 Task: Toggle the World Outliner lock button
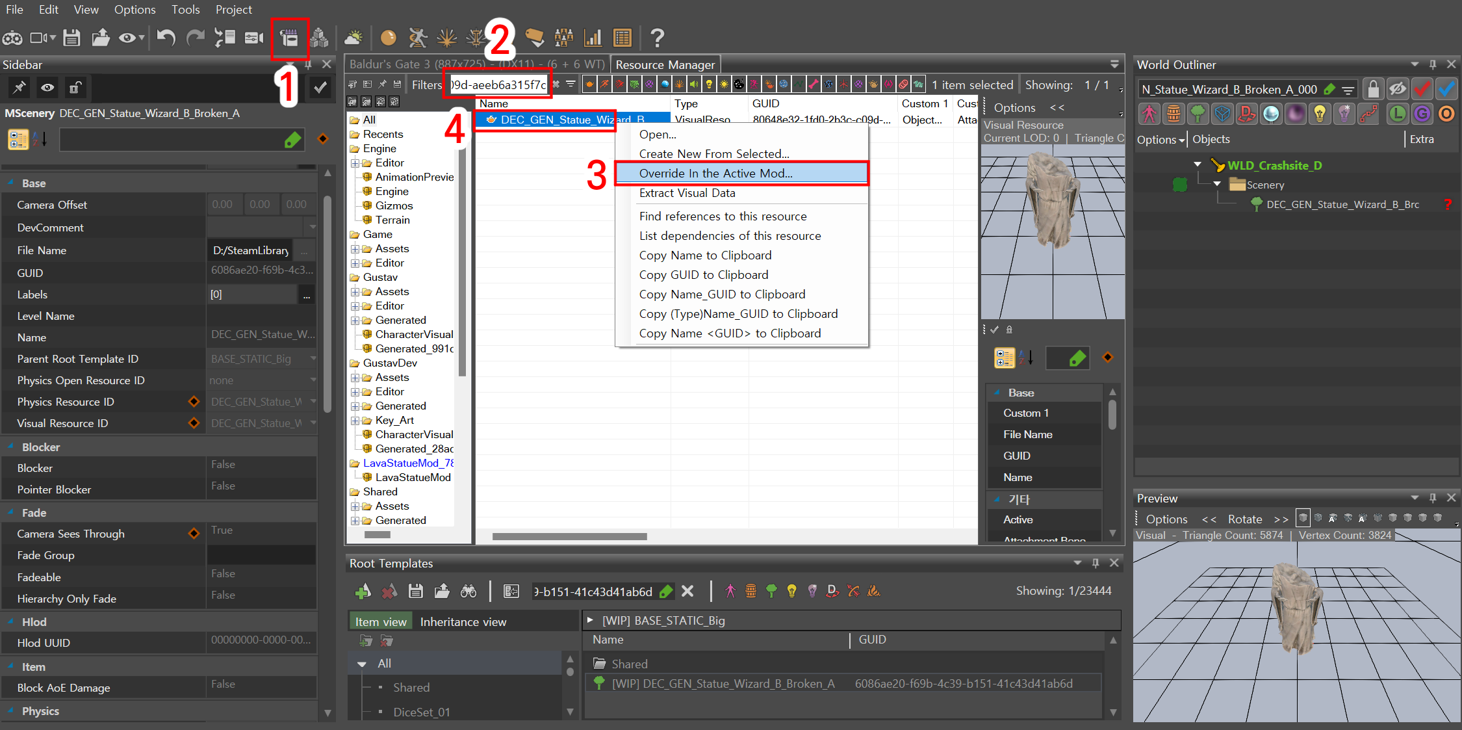(x=1372, y=89)
